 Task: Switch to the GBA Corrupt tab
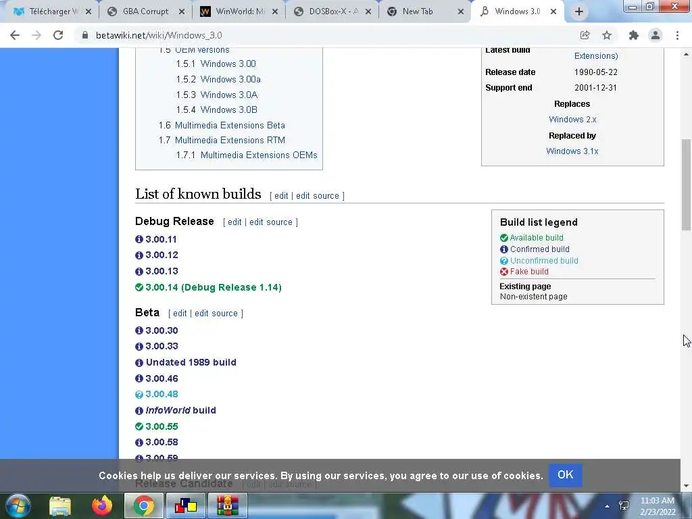[145, 12]
